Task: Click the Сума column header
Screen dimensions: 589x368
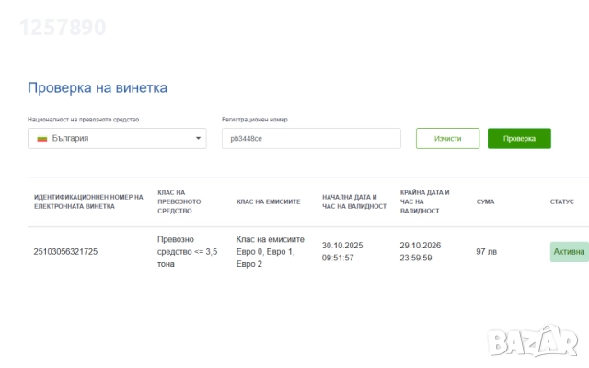Action: tap(485, 201)
